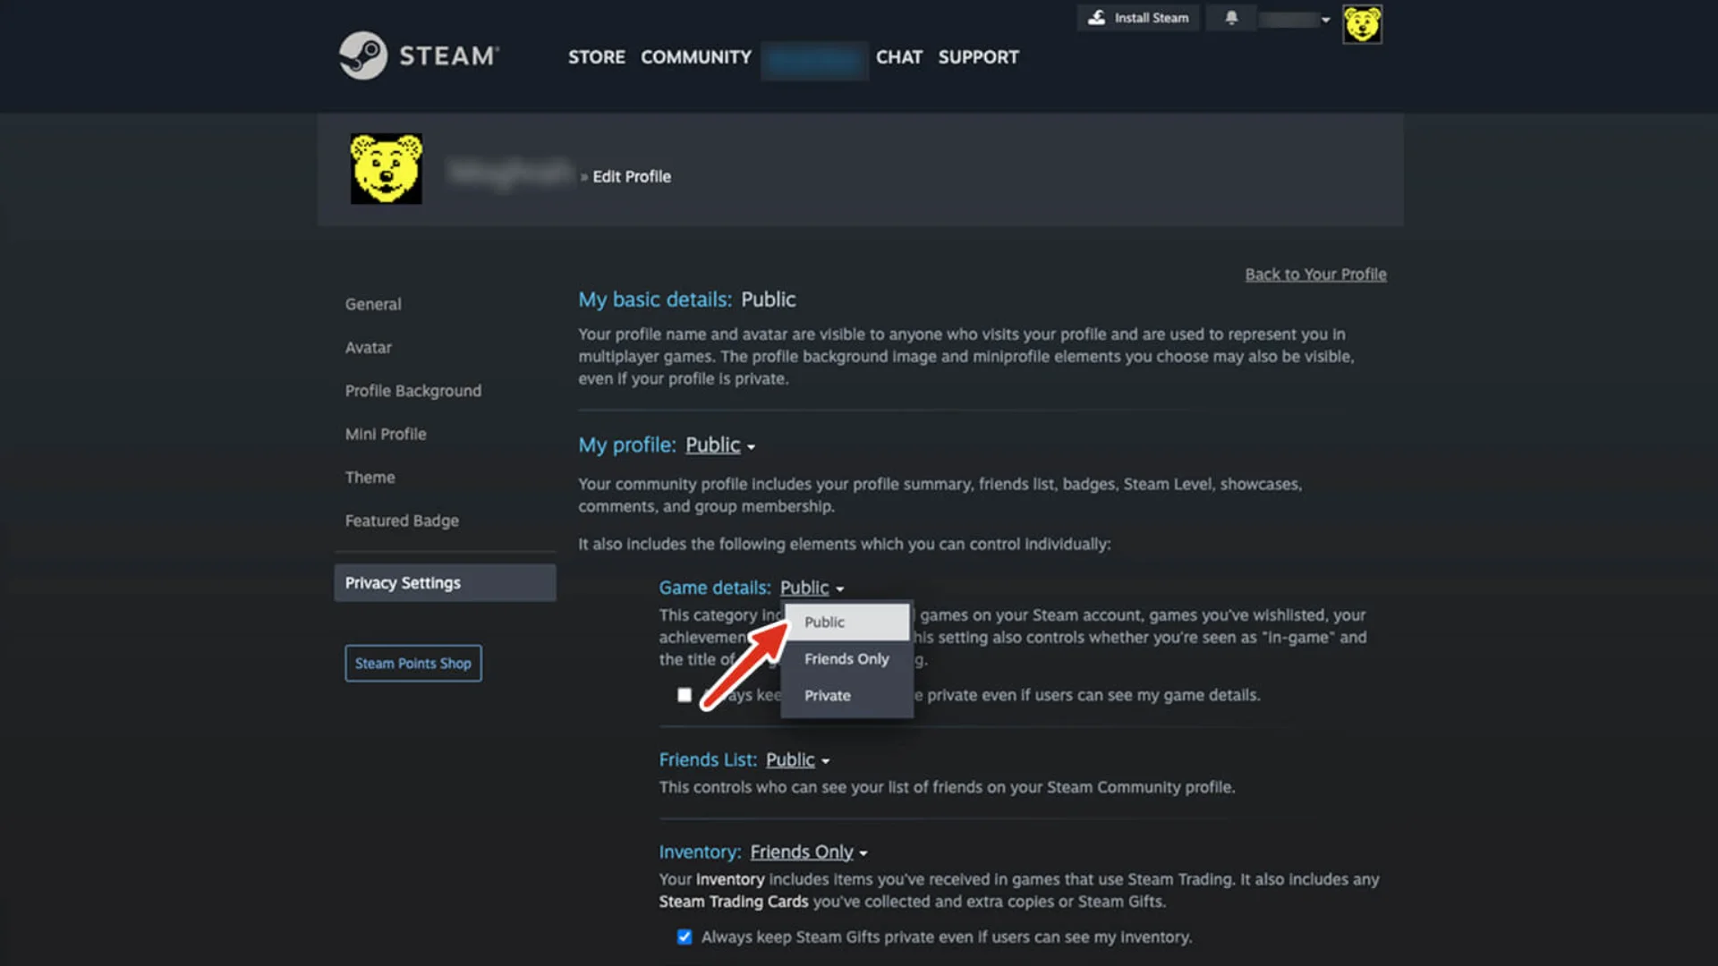1718x966 pixels.
Task: Select Privacy Settings in the sidebar
Action: [x=445, y=583]
